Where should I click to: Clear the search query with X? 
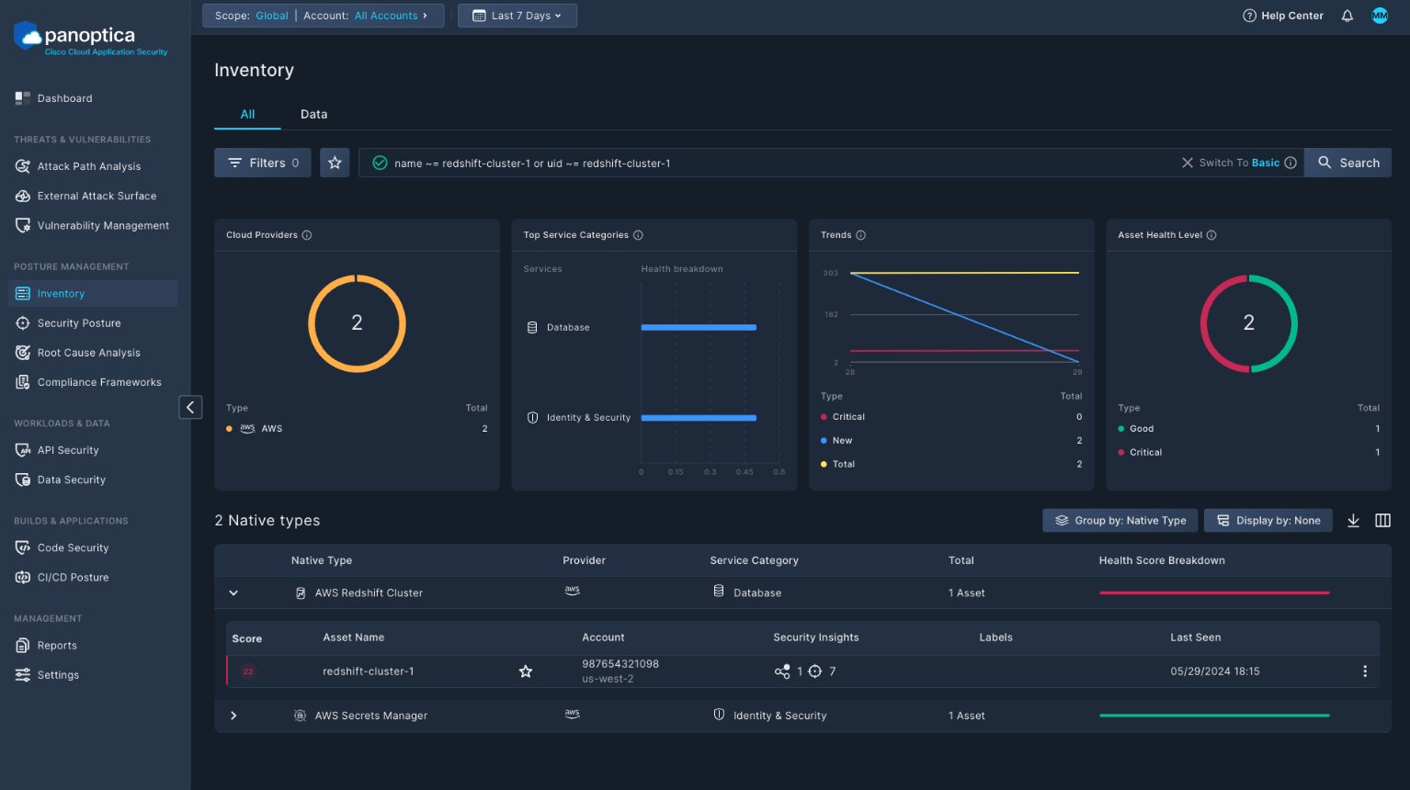(1188, 163)
